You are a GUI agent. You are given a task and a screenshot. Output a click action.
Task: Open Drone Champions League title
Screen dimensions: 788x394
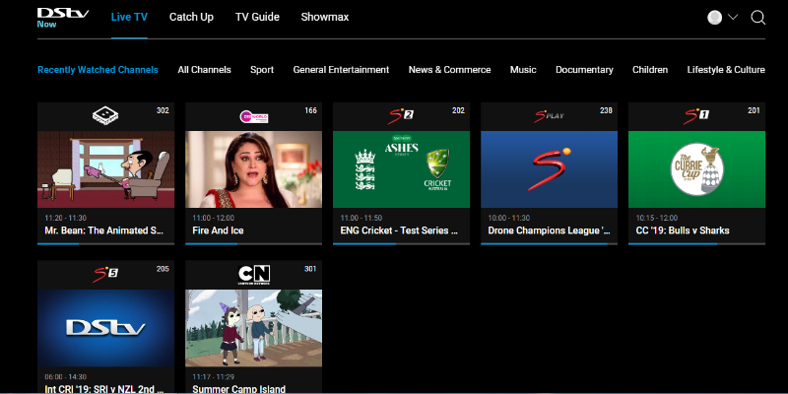tap(550, 230)
